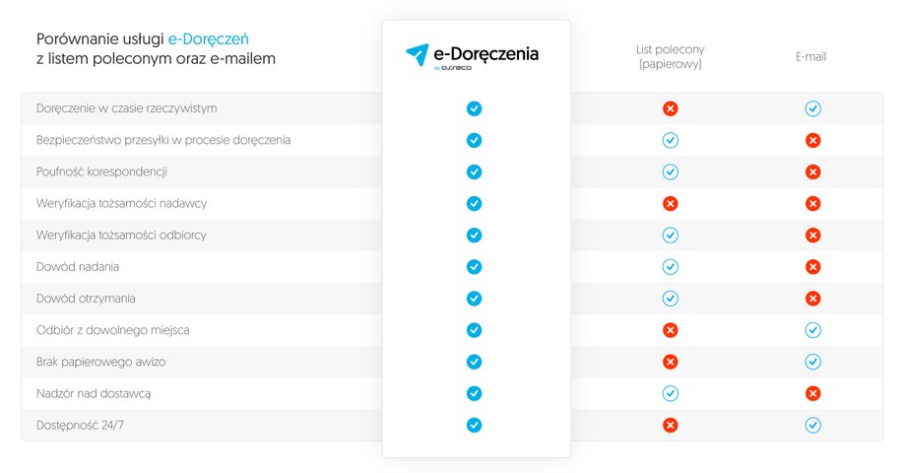Click the Poufność korespondencji row label
The image size is (906, 473).
pyautogui.click(x=101, y=171)
